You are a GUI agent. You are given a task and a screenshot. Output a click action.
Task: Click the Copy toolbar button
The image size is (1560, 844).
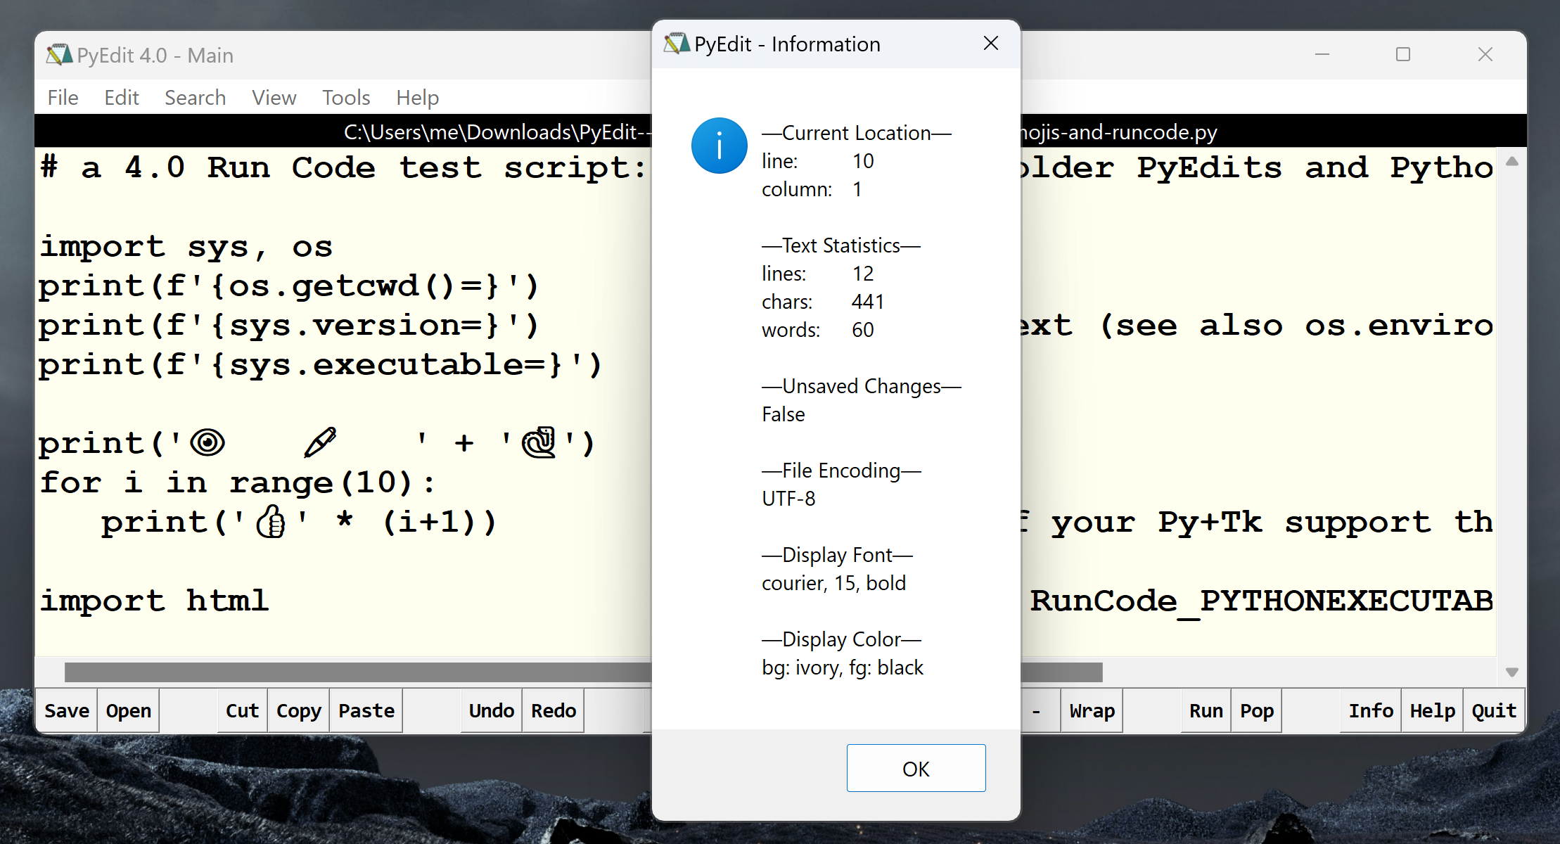pos(298,710)
